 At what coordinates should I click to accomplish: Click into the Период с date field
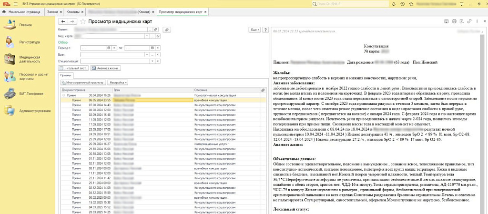(93, 48)
